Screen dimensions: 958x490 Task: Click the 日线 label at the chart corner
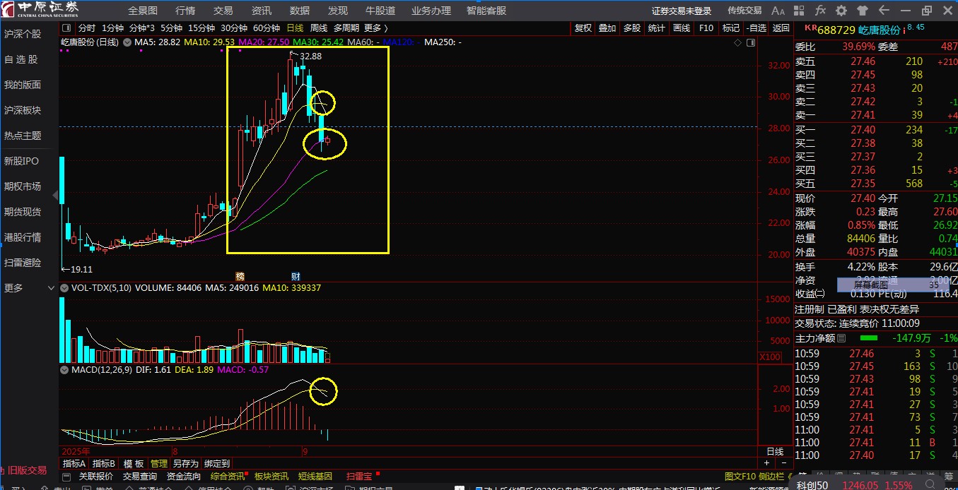point(776,452)
